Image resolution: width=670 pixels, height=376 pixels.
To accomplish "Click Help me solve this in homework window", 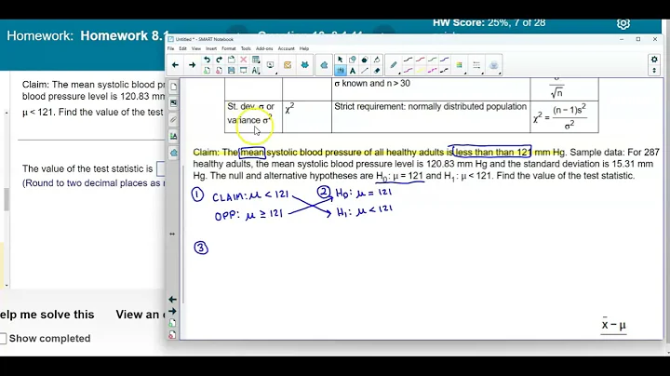I will click(x=47, y=315).
